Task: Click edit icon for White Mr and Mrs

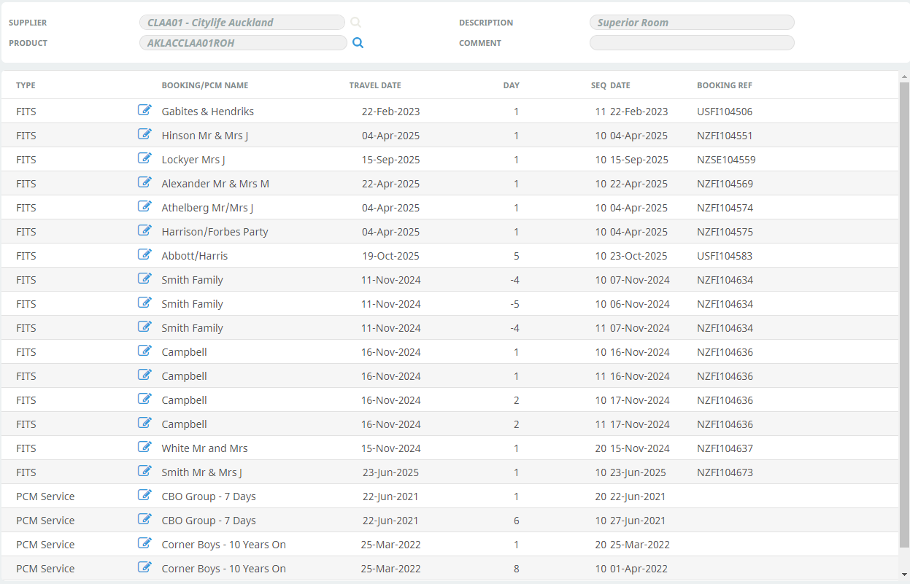Action: point(144,448)
